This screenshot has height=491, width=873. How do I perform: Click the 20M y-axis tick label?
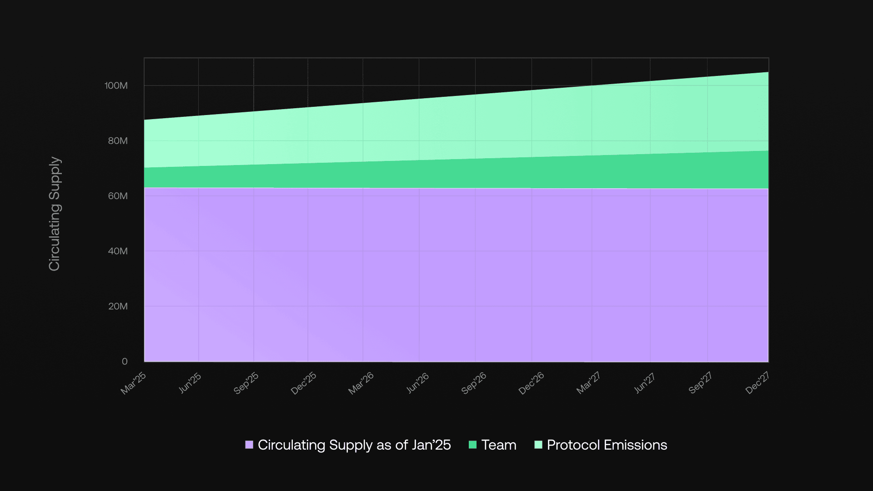tap(118, 306)
